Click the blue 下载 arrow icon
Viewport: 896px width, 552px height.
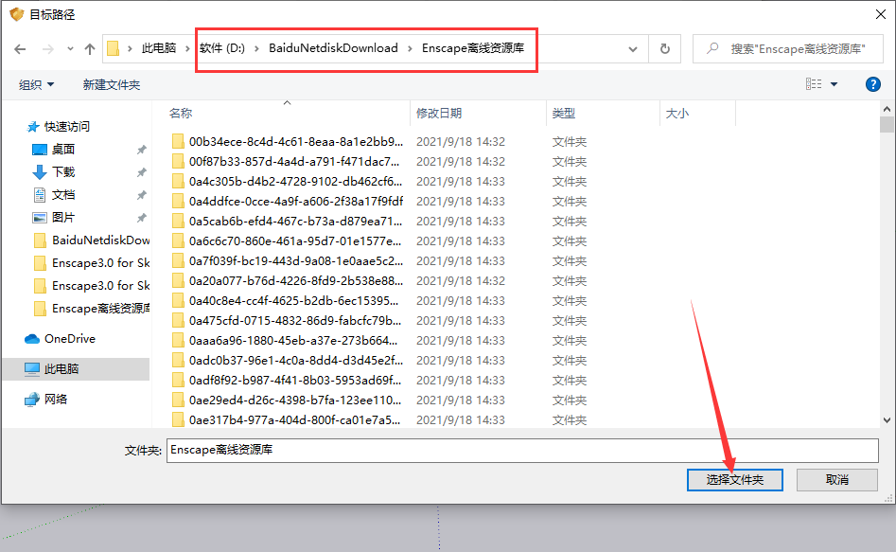(x=40, y=172)
